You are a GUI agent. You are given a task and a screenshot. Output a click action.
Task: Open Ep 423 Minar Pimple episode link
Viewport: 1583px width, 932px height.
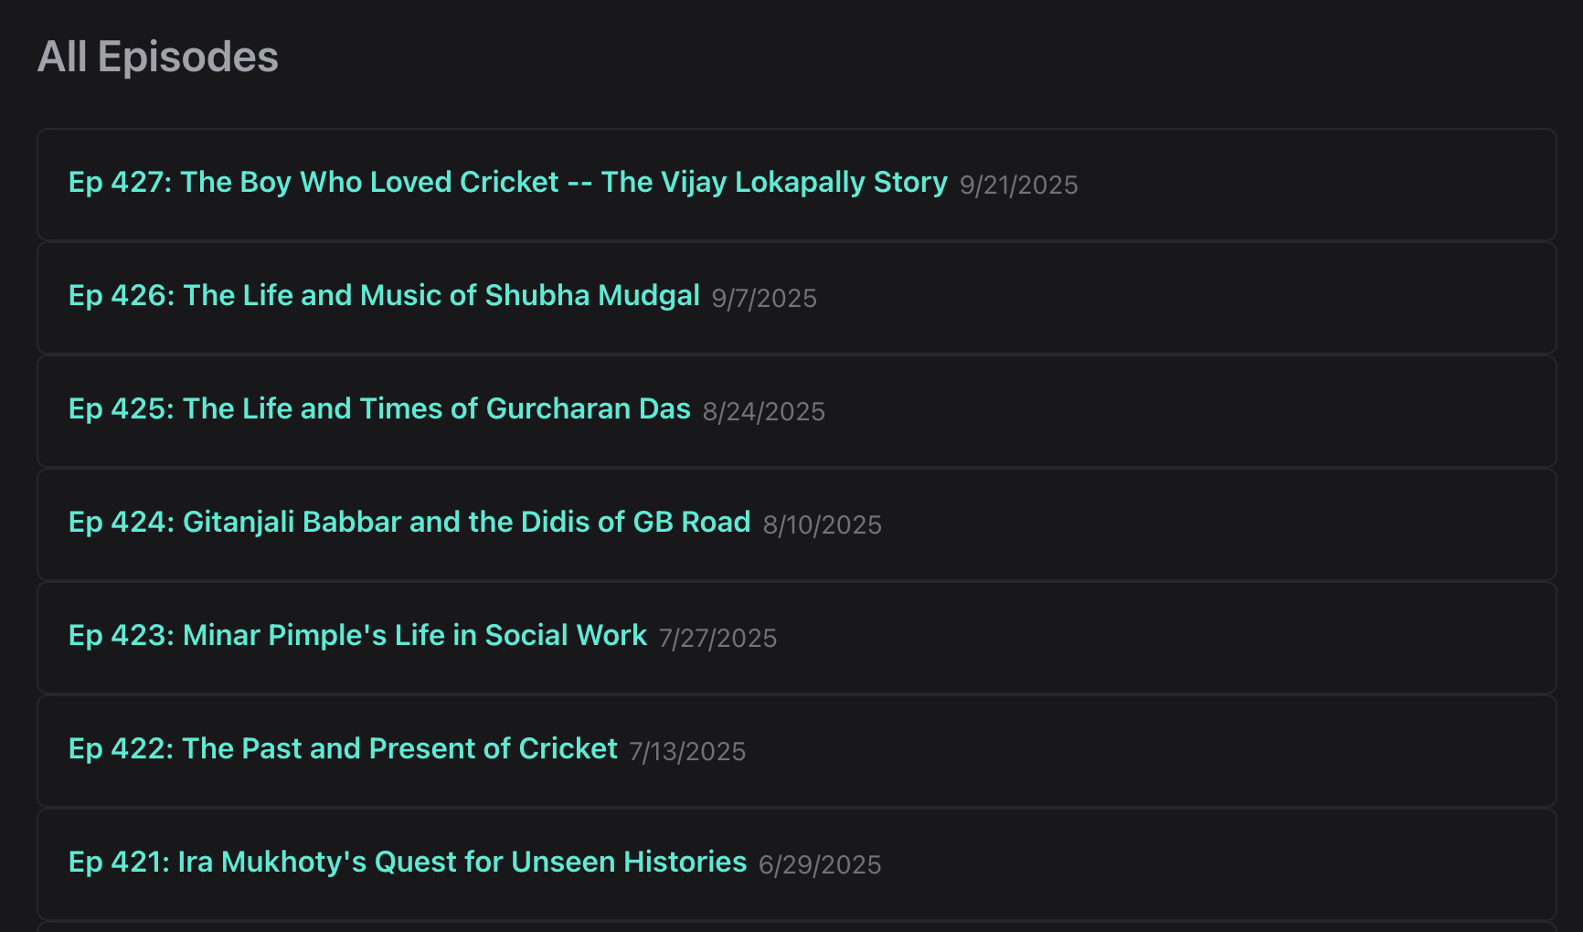pyautogui.click(x=357, y=636)
